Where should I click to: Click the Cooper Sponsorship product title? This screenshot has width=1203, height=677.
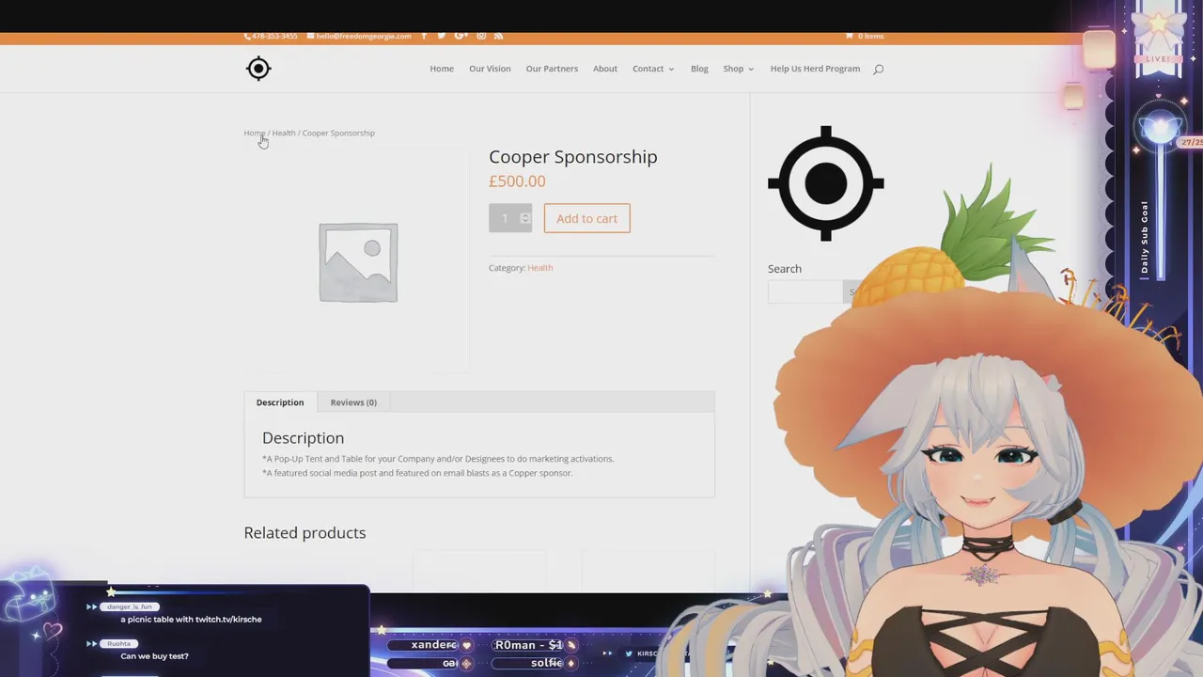pos(573,156)
